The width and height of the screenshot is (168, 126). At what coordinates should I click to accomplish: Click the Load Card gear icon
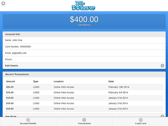(x=141, y=120)
